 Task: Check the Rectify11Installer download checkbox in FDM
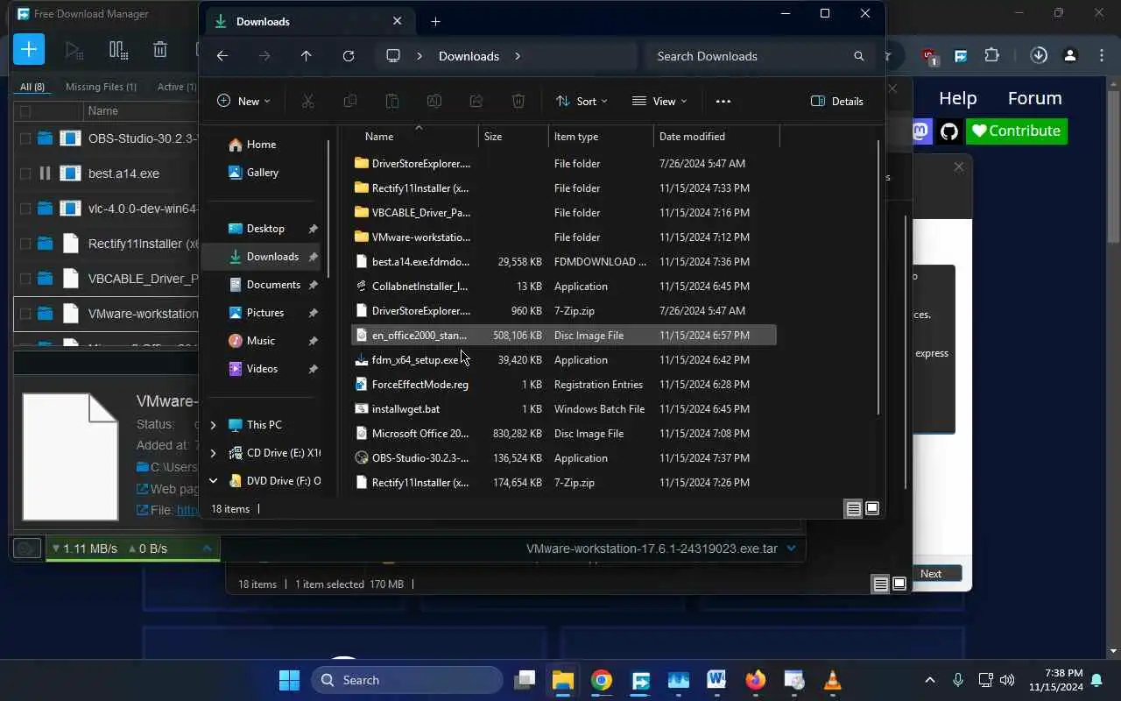25,244
